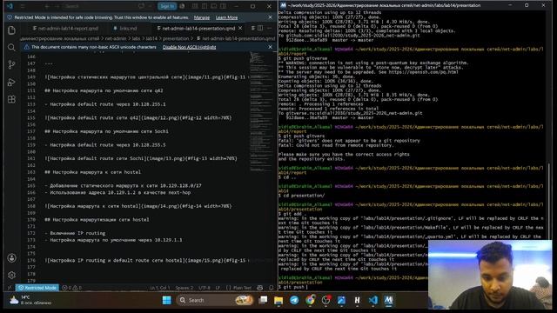Open the file name breadcrumb dropdown

point(236,38)
